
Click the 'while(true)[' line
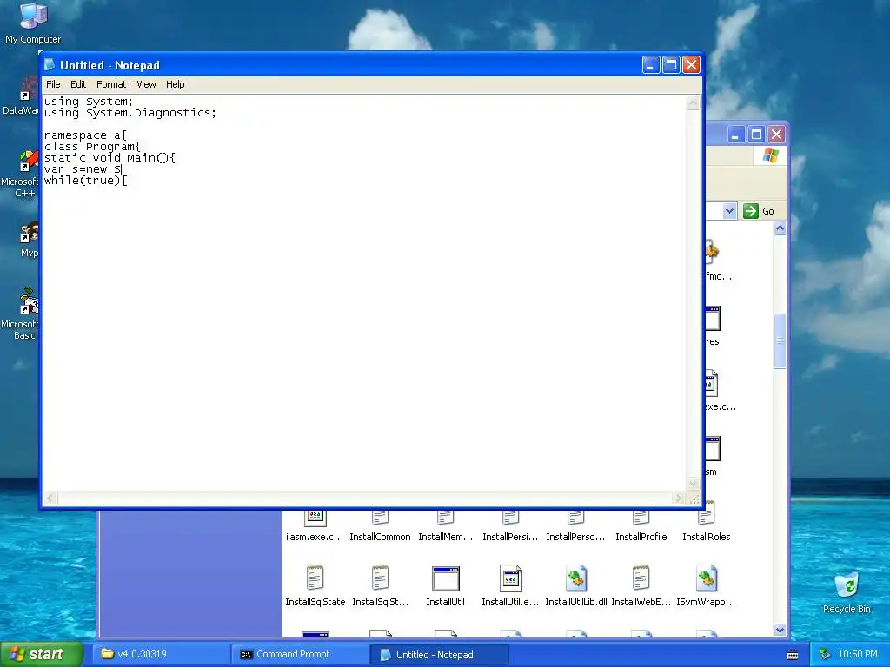click(86, 181)
